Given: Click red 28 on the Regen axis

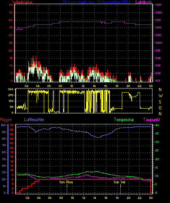Looking at the screenshot, I should pyautogui.click(x=11, y=129).
